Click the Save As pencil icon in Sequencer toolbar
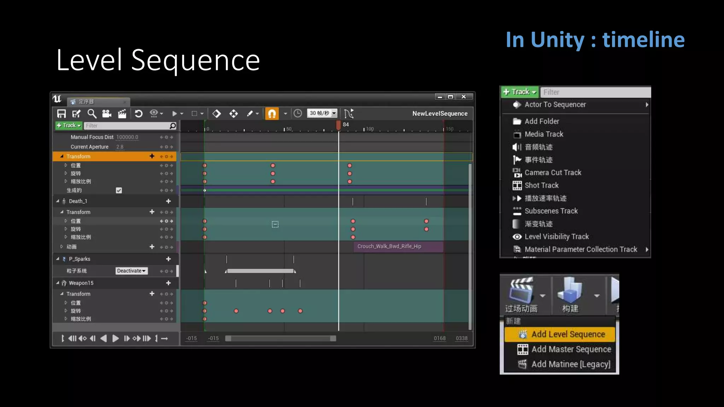This screenshot has height=407, width=724. [x=76, y=113]
